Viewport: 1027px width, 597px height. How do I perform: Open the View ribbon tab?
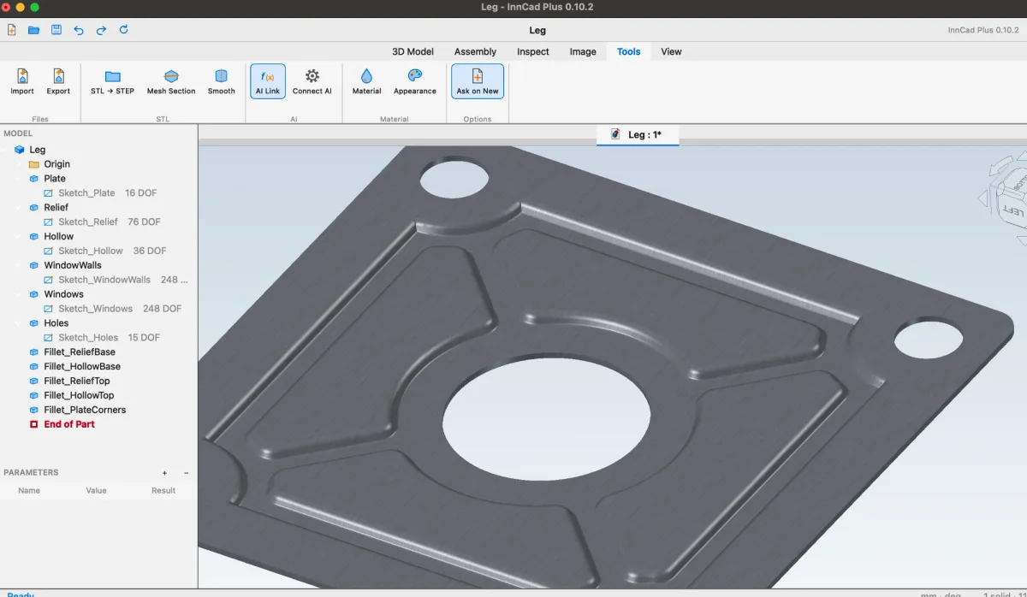tap(672, 51)
